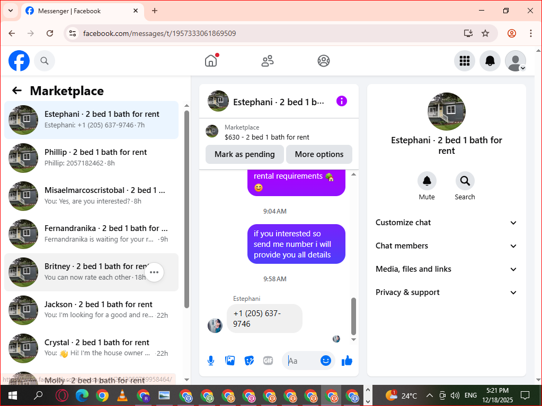Send a thumbs-up like

click(346, 361)
